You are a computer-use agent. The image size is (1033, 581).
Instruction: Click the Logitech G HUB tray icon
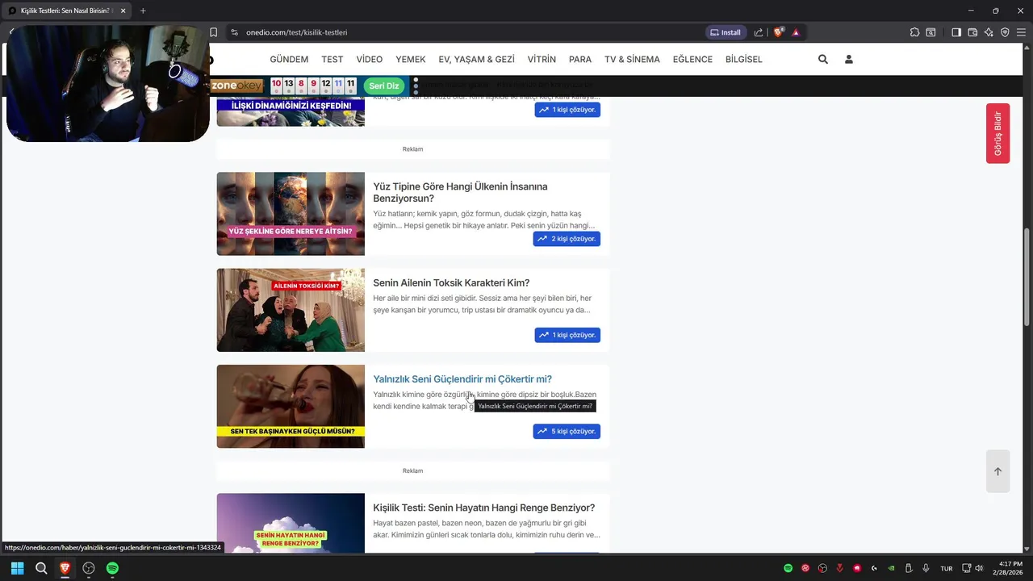click(x=874, y=568)
